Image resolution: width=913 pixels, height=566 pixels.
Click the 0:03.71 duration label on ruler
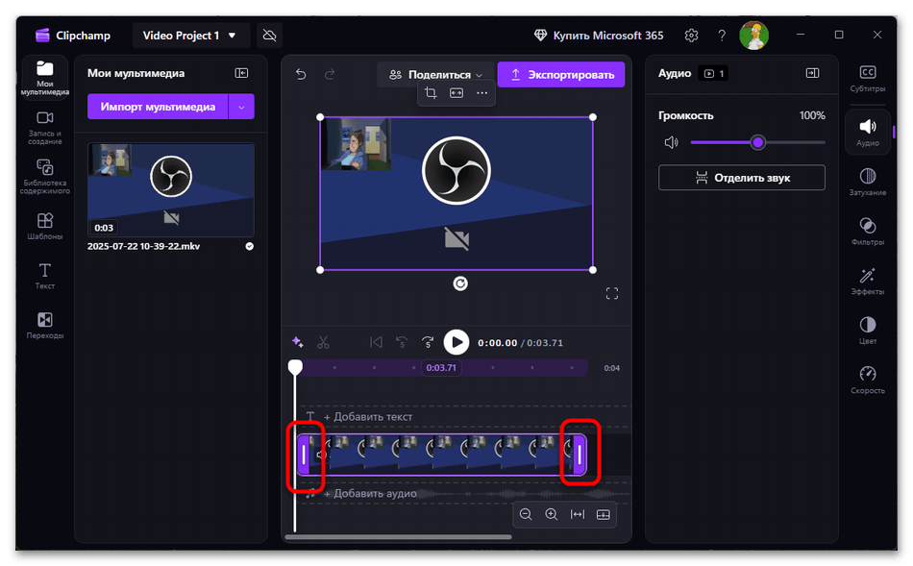click(x=441, y=368)
